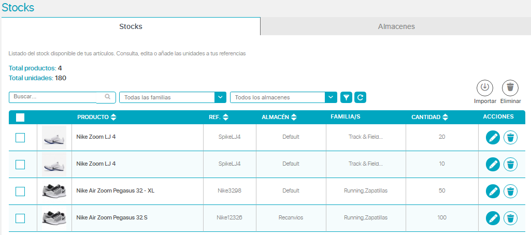Image resolution: width=531 pixels, height=235 pixels.
Task: Select the Nike Air Zoom Pegasus 32 - XL checkbox
Action: click(x=20, y=192)
